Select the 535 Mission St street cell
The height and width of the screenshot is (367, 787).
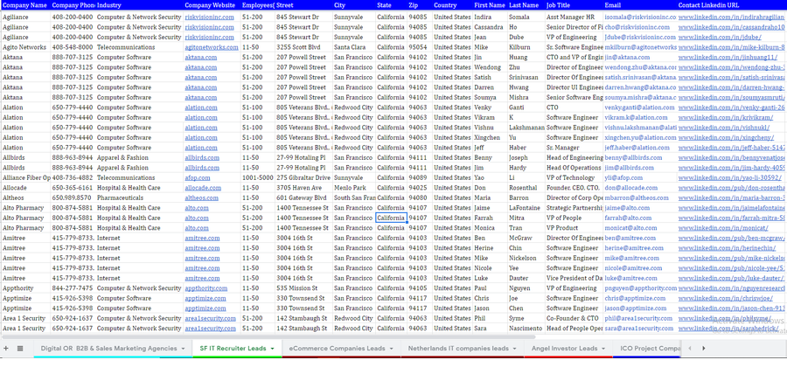303,287
